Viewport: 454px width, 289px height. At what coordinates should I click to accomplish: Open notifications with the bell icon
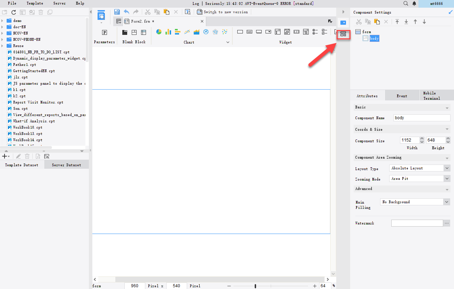pyautogui.click(x=414, y=3)
